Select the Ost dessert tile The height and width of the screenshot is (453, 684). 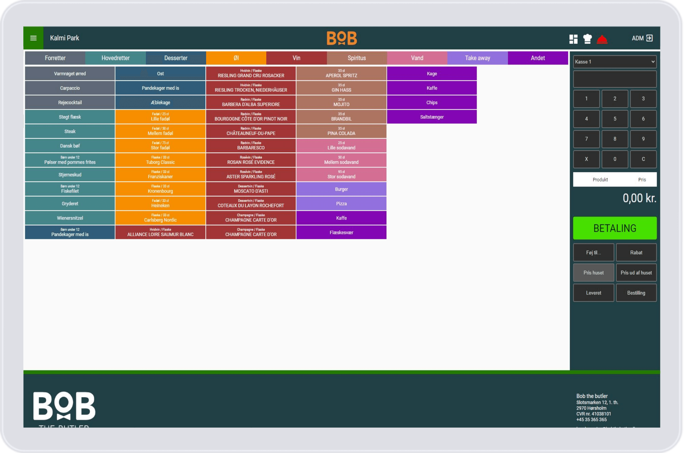(x=160, y=74)
